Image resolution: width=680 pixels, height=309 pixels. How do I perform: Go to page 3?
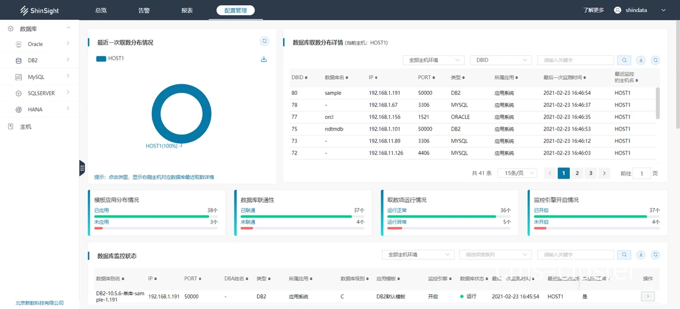point(591,173)
